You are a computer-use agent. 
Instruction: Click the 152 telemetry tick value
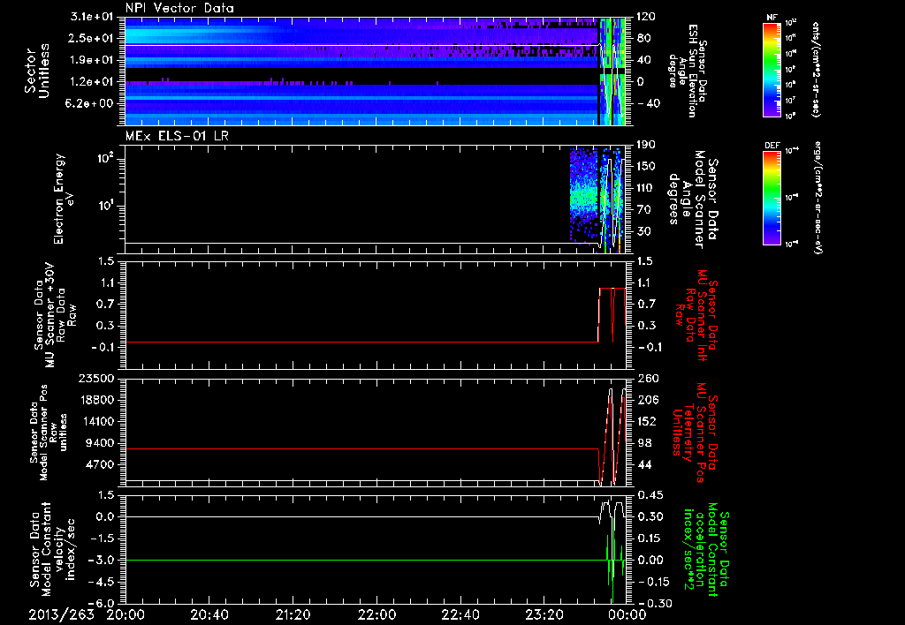646,421
